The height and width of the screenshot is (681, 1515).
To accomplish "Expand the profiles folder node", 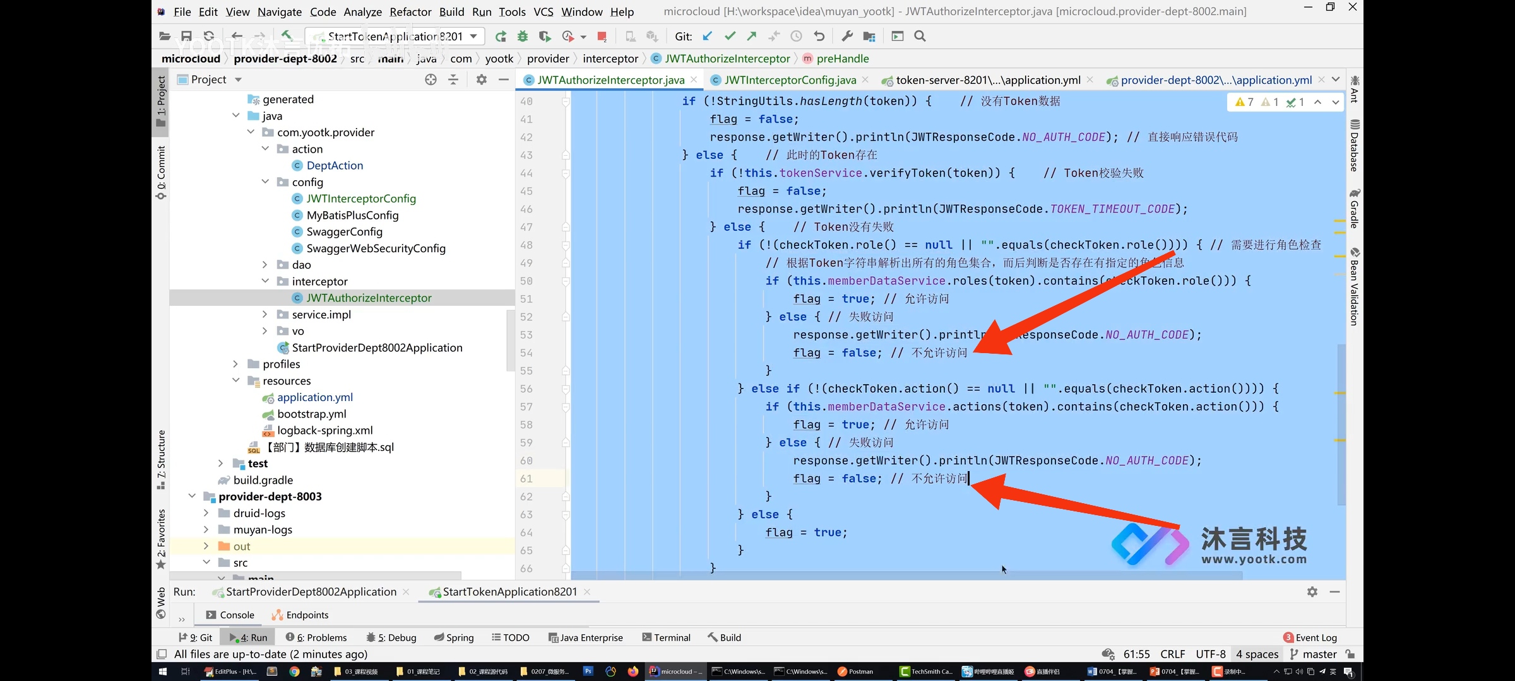I will pyautogui.click(x=235, y=364).
